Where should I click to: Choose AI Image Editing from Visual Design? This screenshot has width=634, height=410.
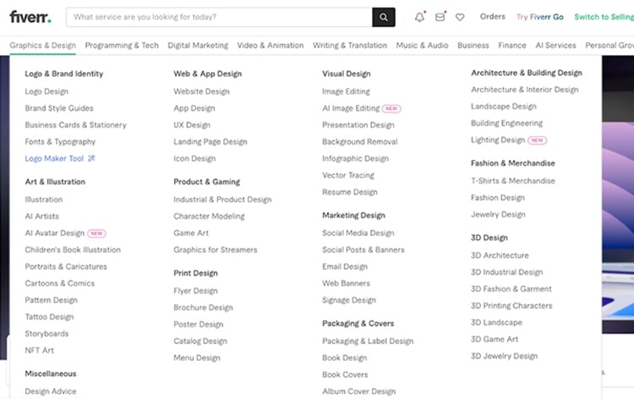coord(351,108)
